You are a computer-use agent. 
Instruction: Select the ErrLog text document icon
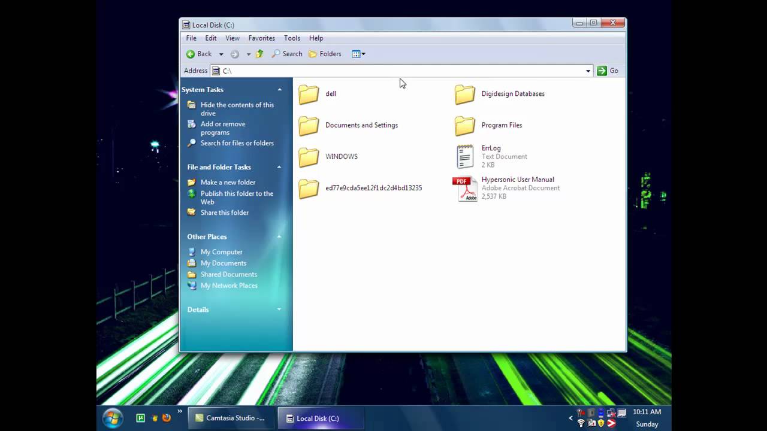tap(465, 157)
